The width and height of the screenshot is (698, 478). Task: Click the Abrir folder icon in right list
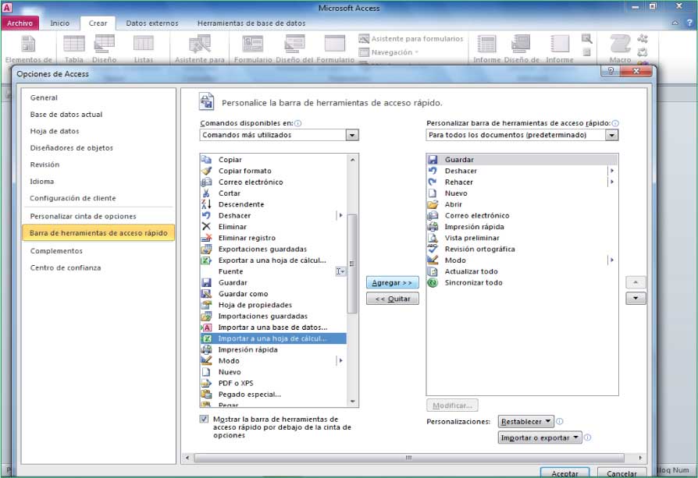pos(433,204)
